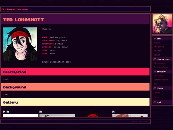Open the red bandana head gallery thumbnail
Screen dimensions: 173x130
click(x=93, y=114)
